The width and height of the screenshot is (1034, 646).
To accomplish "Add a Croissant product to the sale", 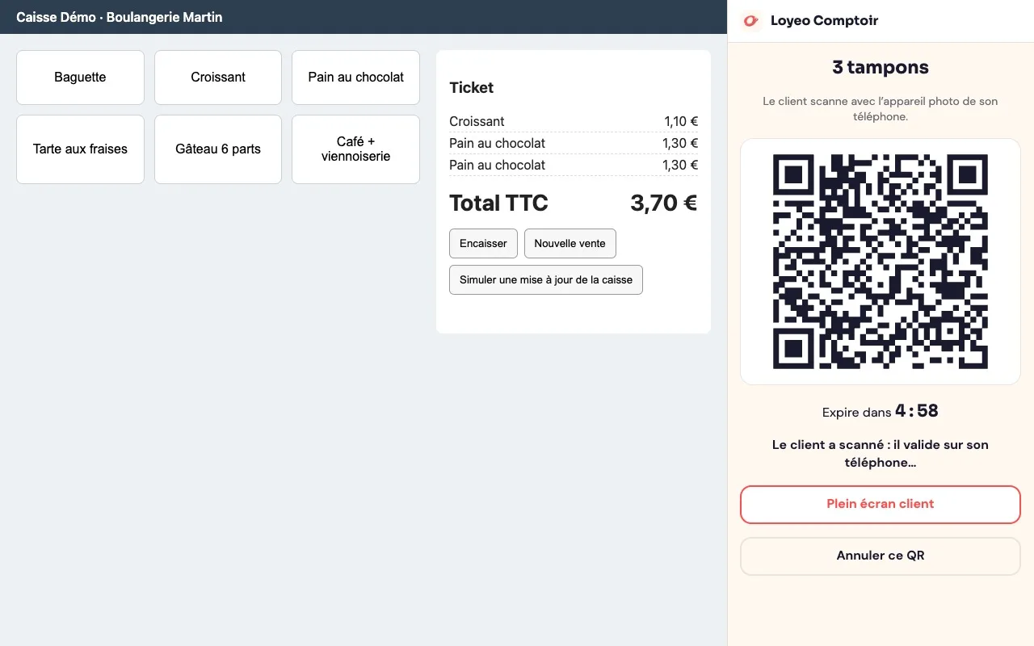I will [x=218, y=78].
